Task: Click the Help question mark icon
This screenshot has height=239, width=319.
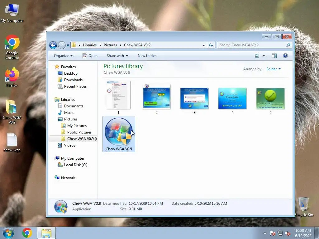Action: coord(285,56)
